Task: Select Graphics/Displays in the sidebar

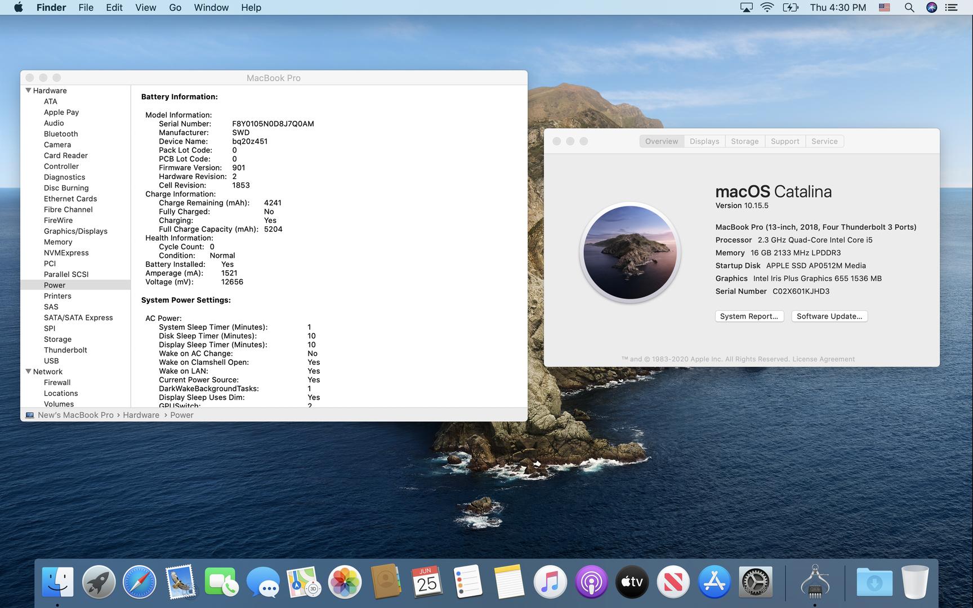Action: 75,231
